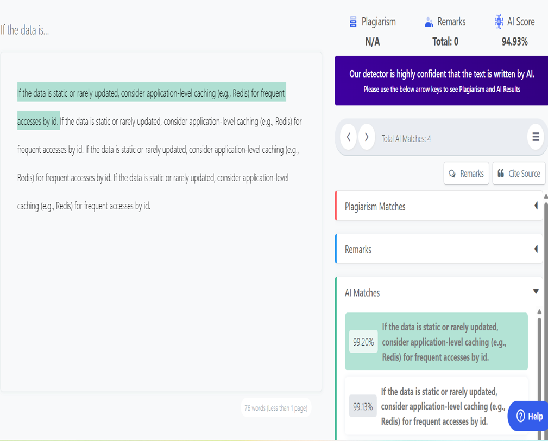Select the 99.20% AI match entry
Image resolution: width=548 pixels, height=441 pixels.
coord(436,342)
